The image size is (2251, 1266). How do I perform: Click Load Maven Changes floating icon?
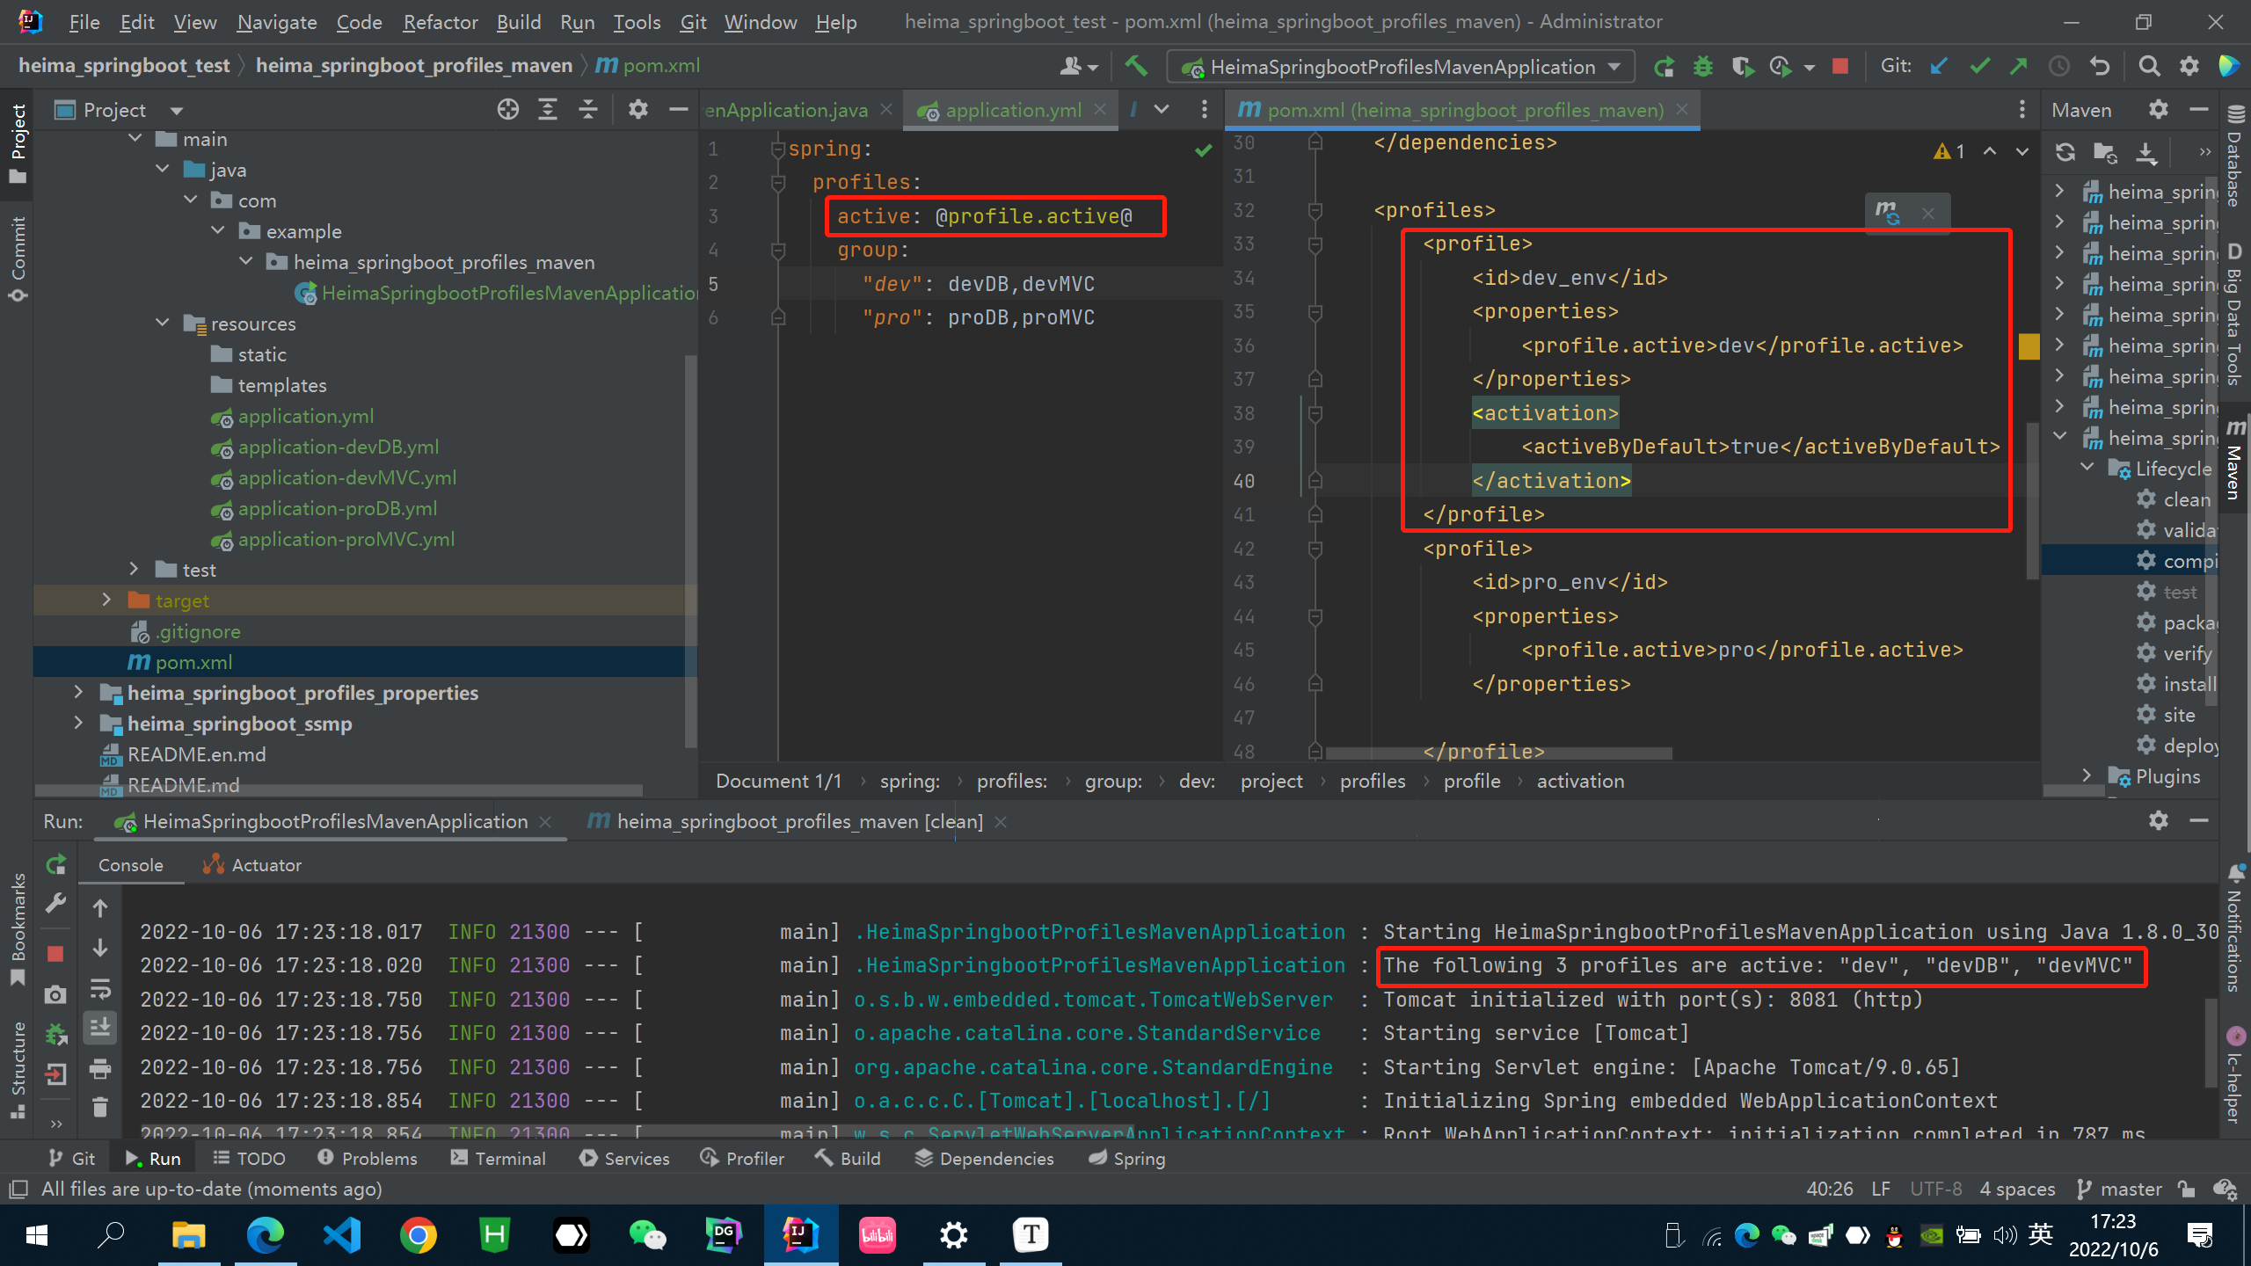coord(1887,213)
